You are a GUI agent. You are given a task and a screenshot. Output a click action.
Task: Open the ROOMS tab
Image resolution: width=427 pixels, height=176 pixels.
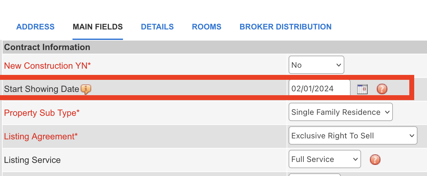pos(207,27)
